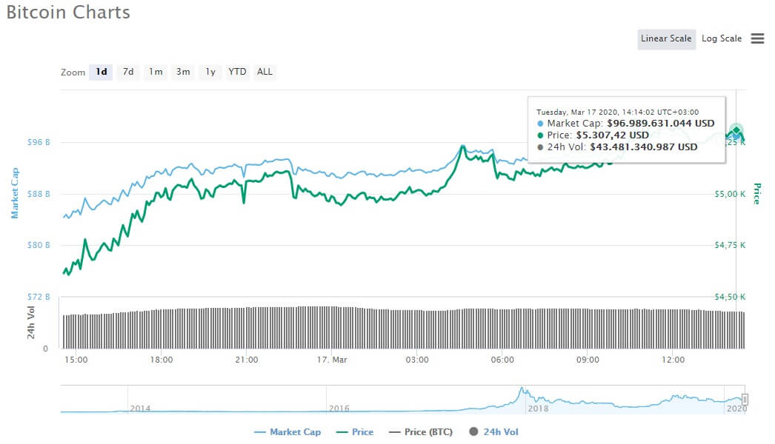Click the 2014 label in navigator

point(140,408)
